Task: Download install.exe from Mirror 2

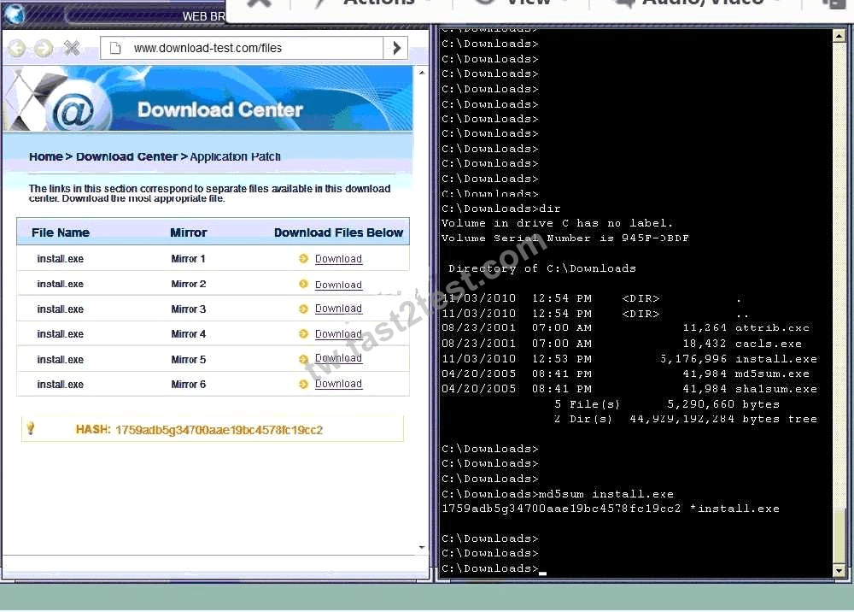Action: [338, 285]
